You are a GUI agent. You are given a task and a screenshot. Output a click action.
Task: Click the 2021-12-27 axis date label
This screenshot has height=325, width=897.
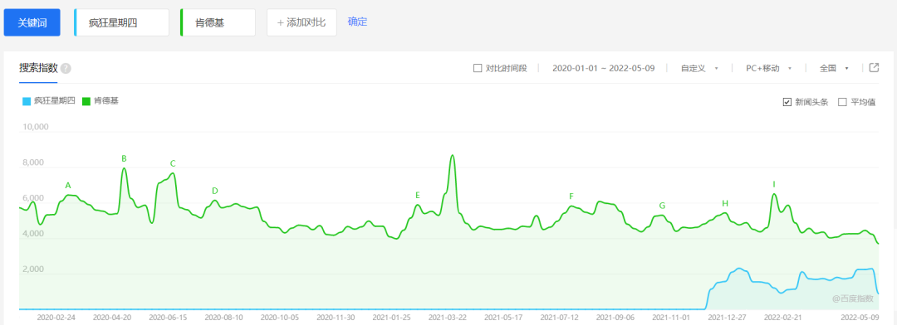pos(727,317)
